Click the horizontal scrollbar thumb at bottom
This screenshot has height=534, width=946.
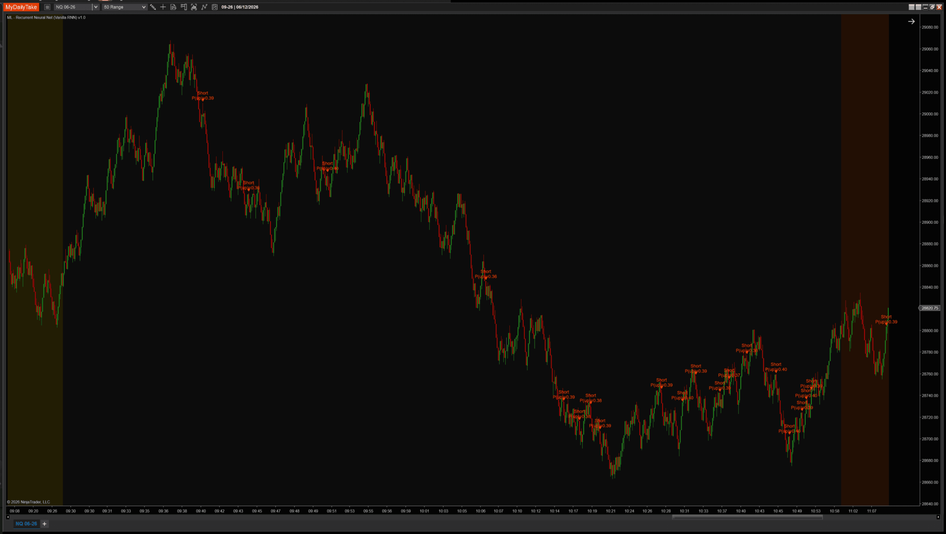coord(747,517)
